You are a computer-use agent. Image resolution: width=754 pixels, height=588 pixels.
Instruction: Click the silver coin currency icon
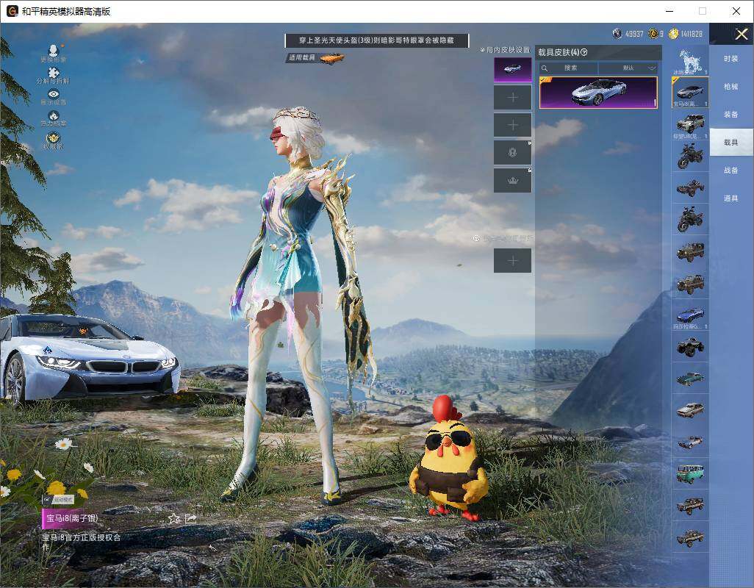tap(617, 34)
